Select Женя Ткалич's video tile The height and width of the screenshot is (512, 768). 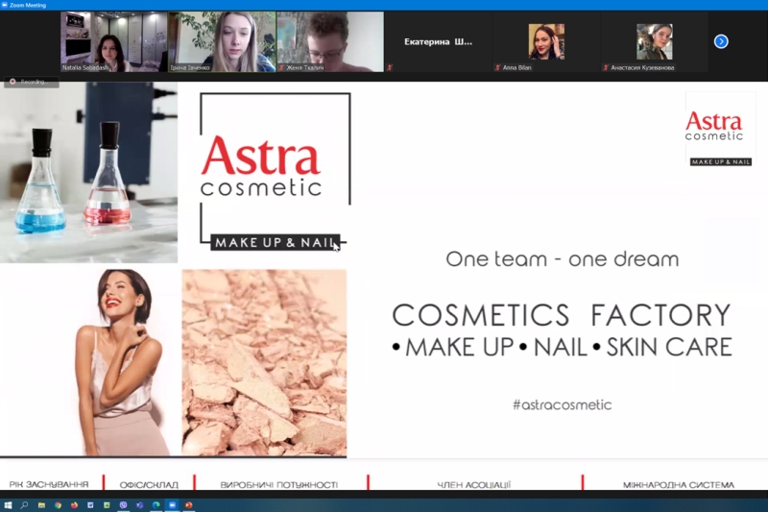(330, 42)
